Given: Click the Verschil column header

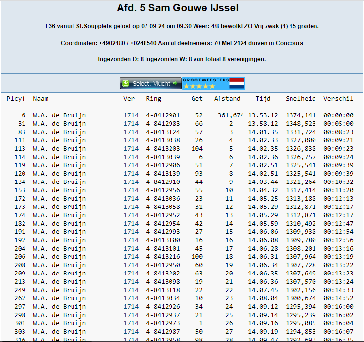Looking at the screenshot, I should [338, 99].
